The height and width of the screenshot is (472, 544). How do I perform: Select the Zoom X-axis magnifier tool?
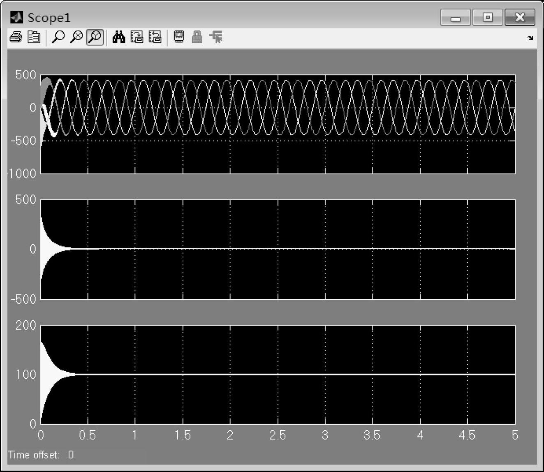point(76,37)
